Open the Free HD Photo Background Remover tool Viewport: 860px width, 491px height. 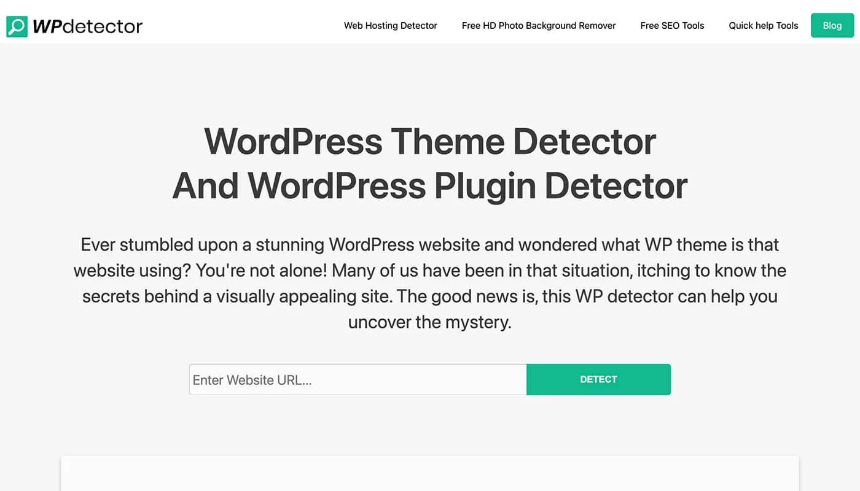click(539, 25)
